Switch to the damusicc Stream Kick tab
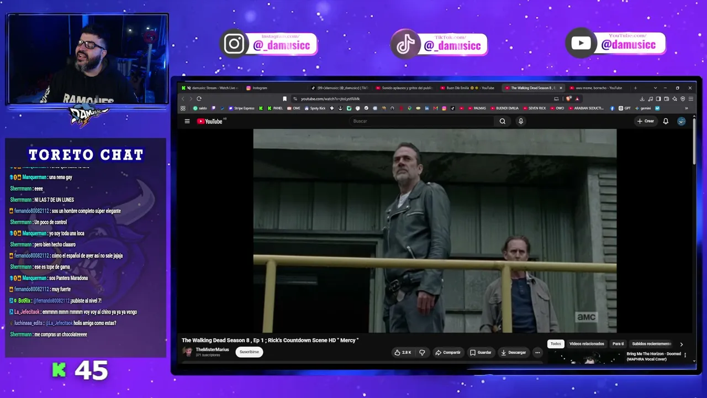Image resolution: width=707 pixels, height=398 pixels. click(213, 88)
